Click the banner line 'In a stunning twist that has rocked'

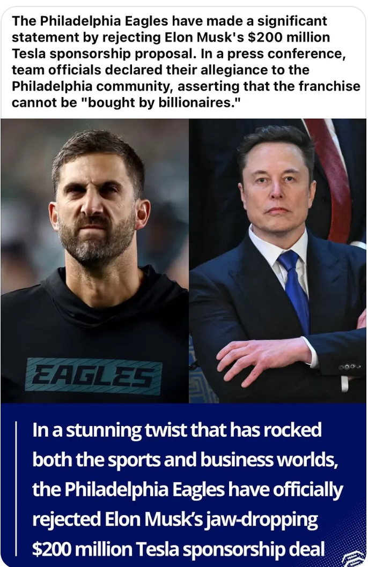click(x=177, y=430)
